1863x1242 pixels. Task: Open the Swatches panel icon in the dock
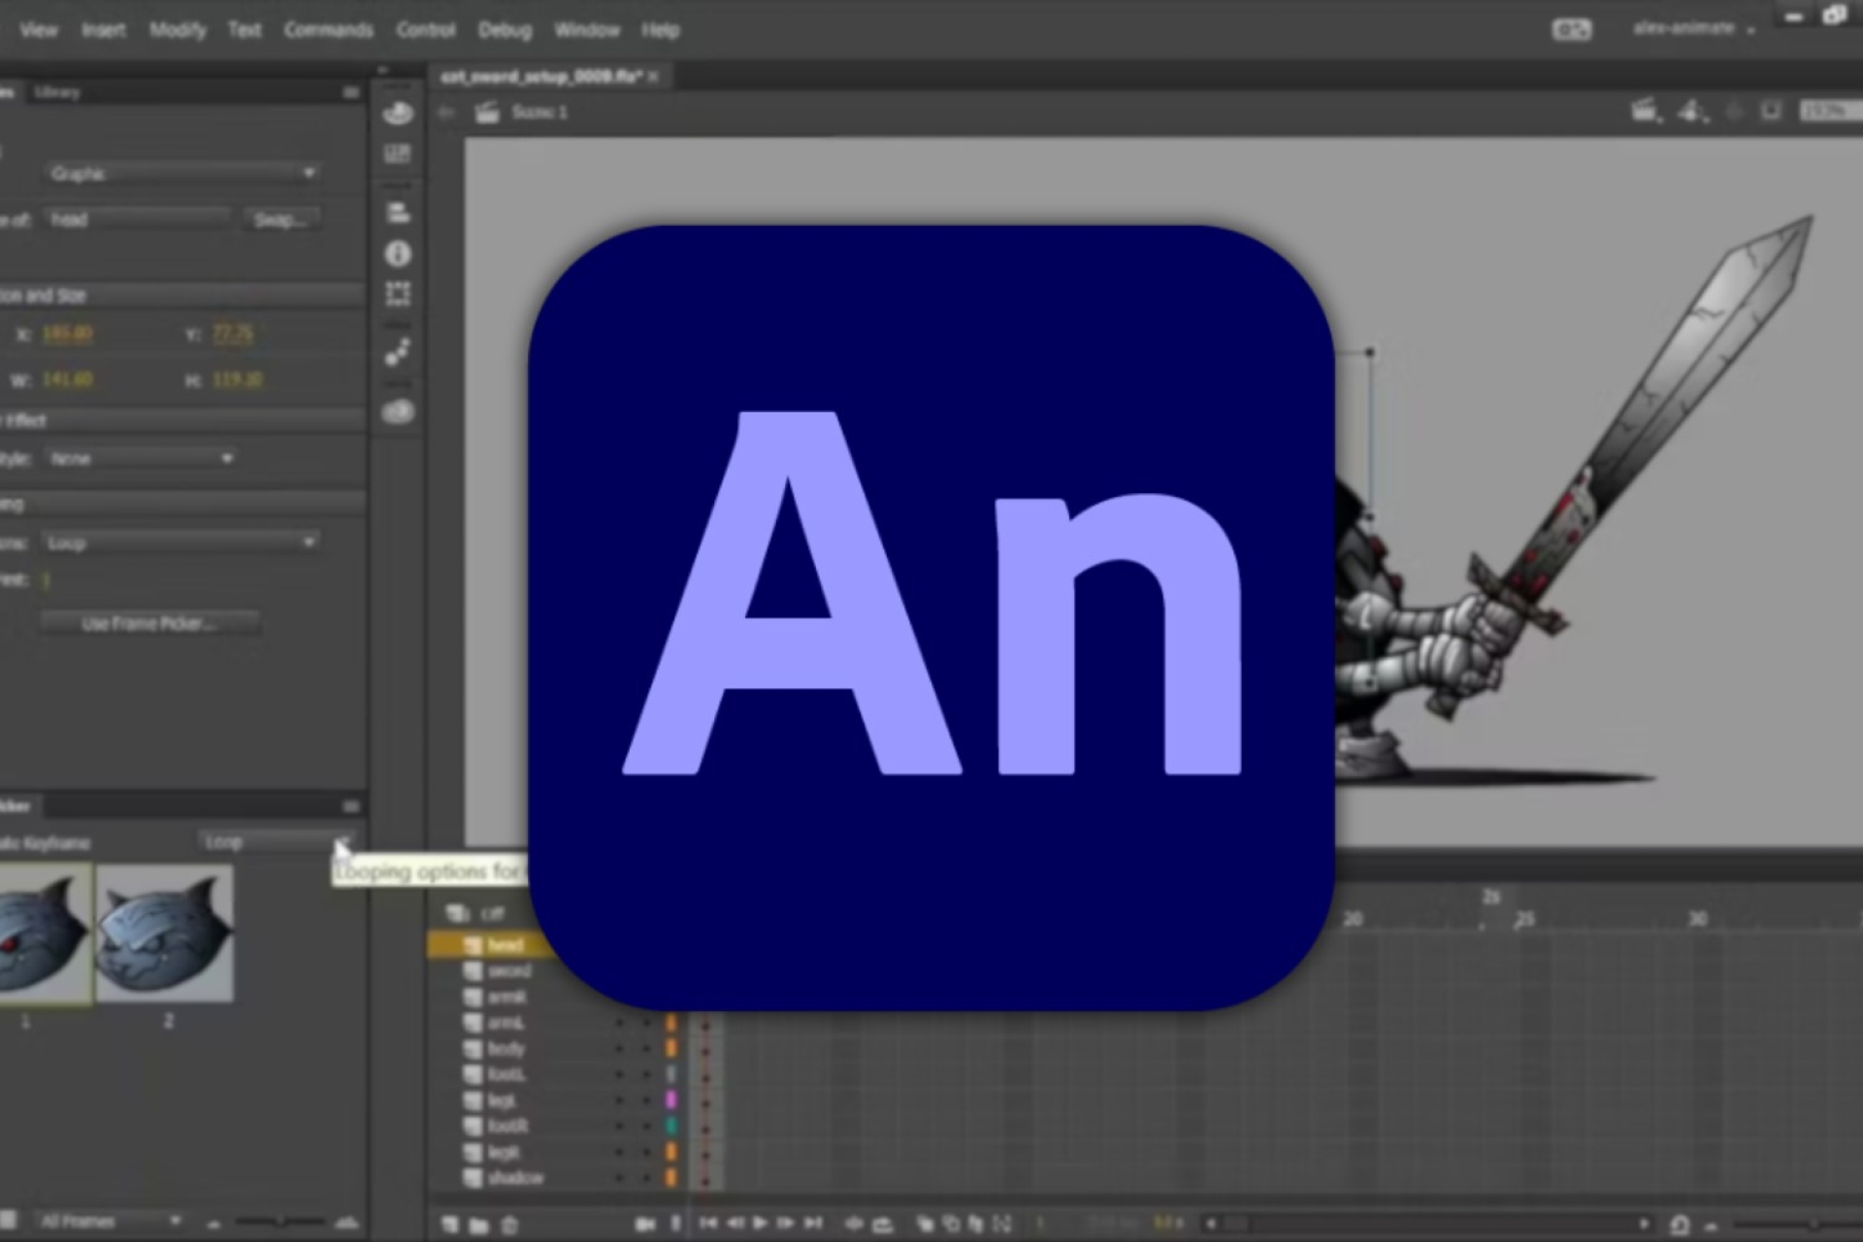coord(398,153)
